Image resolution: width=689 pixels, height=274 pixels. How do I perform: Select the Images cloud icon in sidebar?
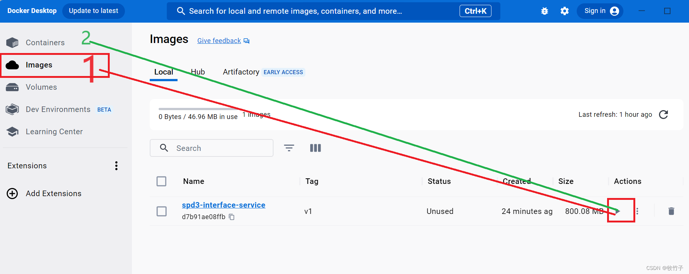pos(12,65)
